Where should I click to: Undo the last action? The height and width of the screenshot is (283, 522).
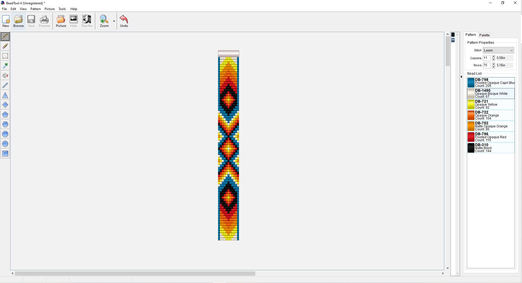[124, 21]
